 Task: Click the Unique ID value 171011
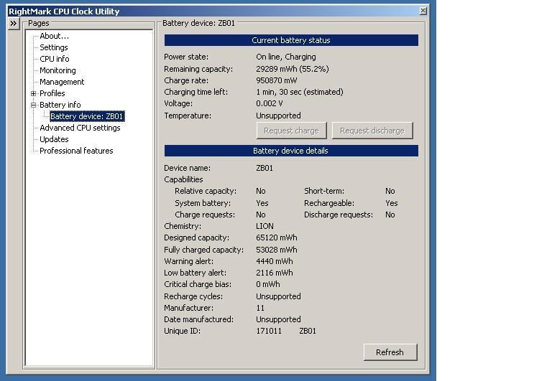click(269, 331)
